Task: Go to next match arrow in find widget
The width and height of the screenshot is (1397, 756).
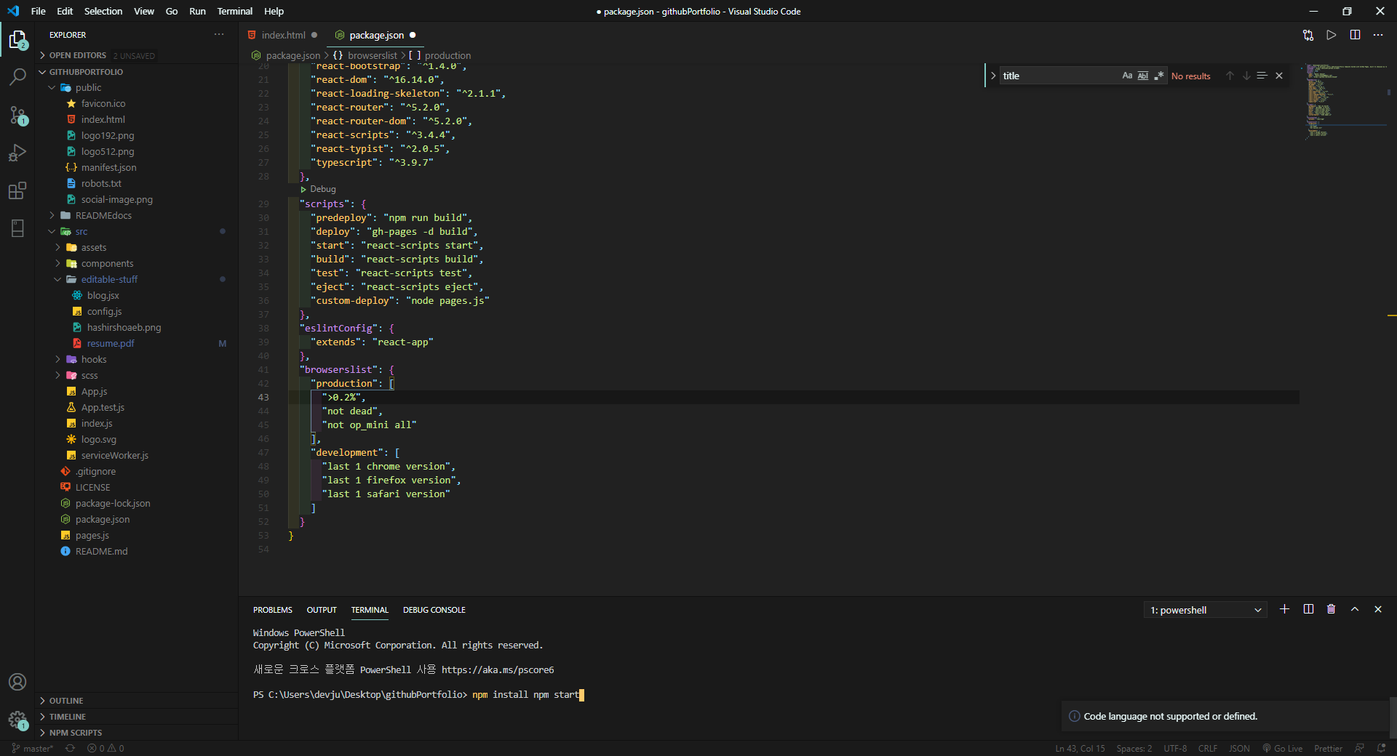Action: pos(1246,76)
